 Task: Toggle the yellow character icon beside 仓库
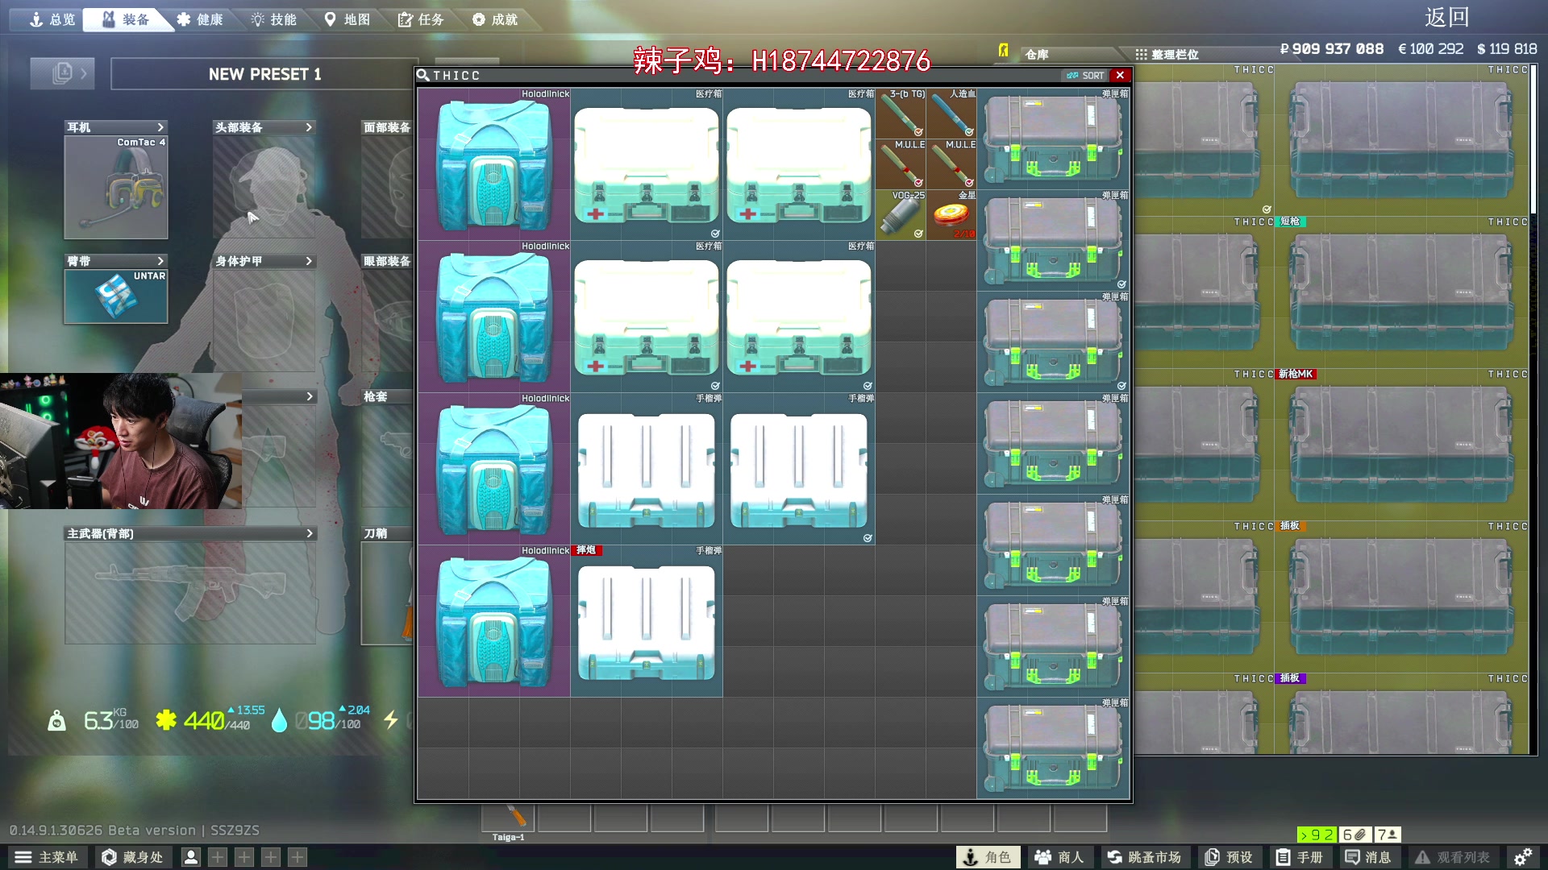point(1003,52)
